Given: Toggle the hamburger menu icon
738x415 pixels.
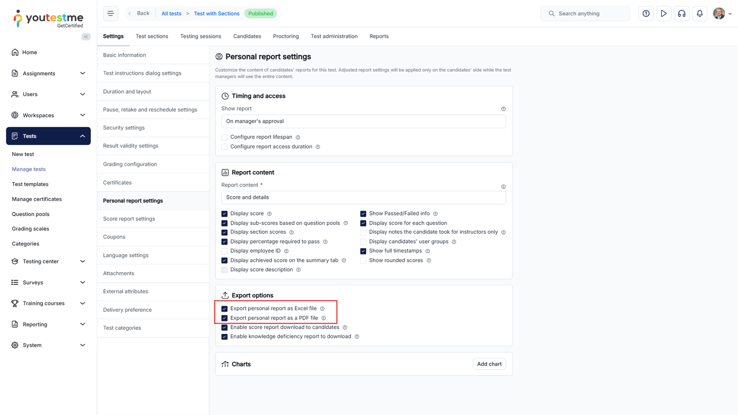Looking at the screenshot, I should tap(111, 14).
